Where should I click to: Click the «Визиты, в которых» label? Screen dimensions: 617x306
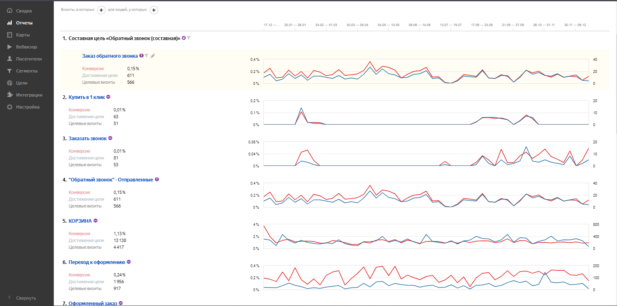[x=78, y=9]
